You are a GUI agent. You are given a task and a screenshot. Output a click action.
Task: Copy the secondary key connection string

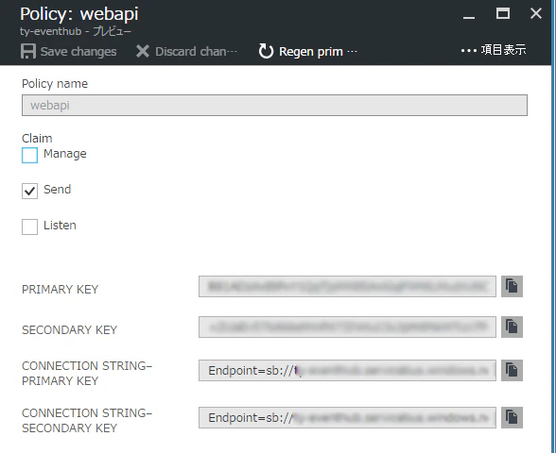coord(512,417)
